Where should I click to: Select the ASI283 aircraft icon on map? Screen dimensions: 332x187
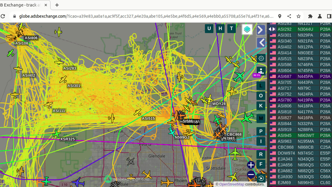click(59, 62)
